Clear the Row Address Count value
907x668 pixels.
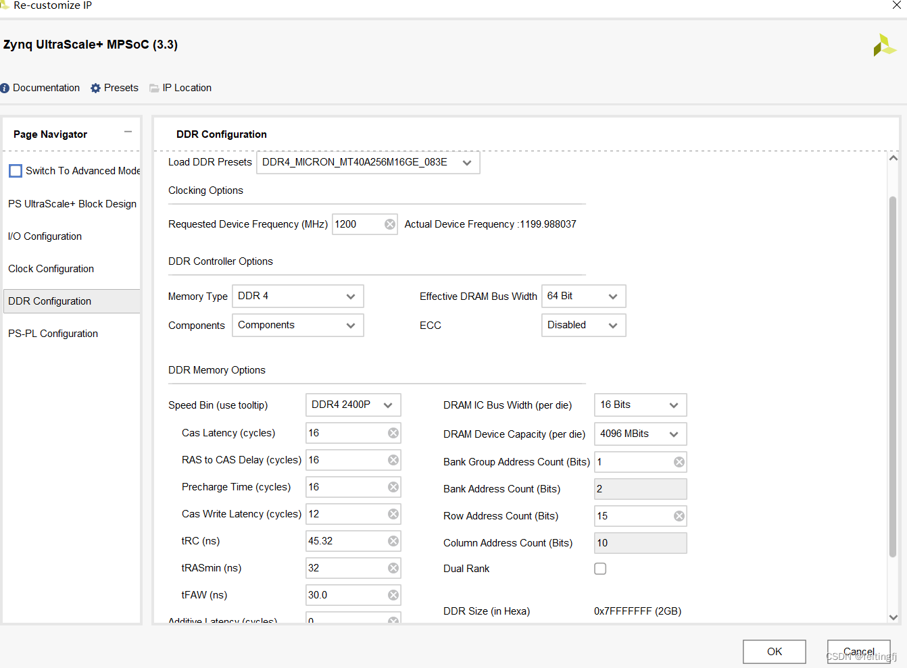pos(679,516)
